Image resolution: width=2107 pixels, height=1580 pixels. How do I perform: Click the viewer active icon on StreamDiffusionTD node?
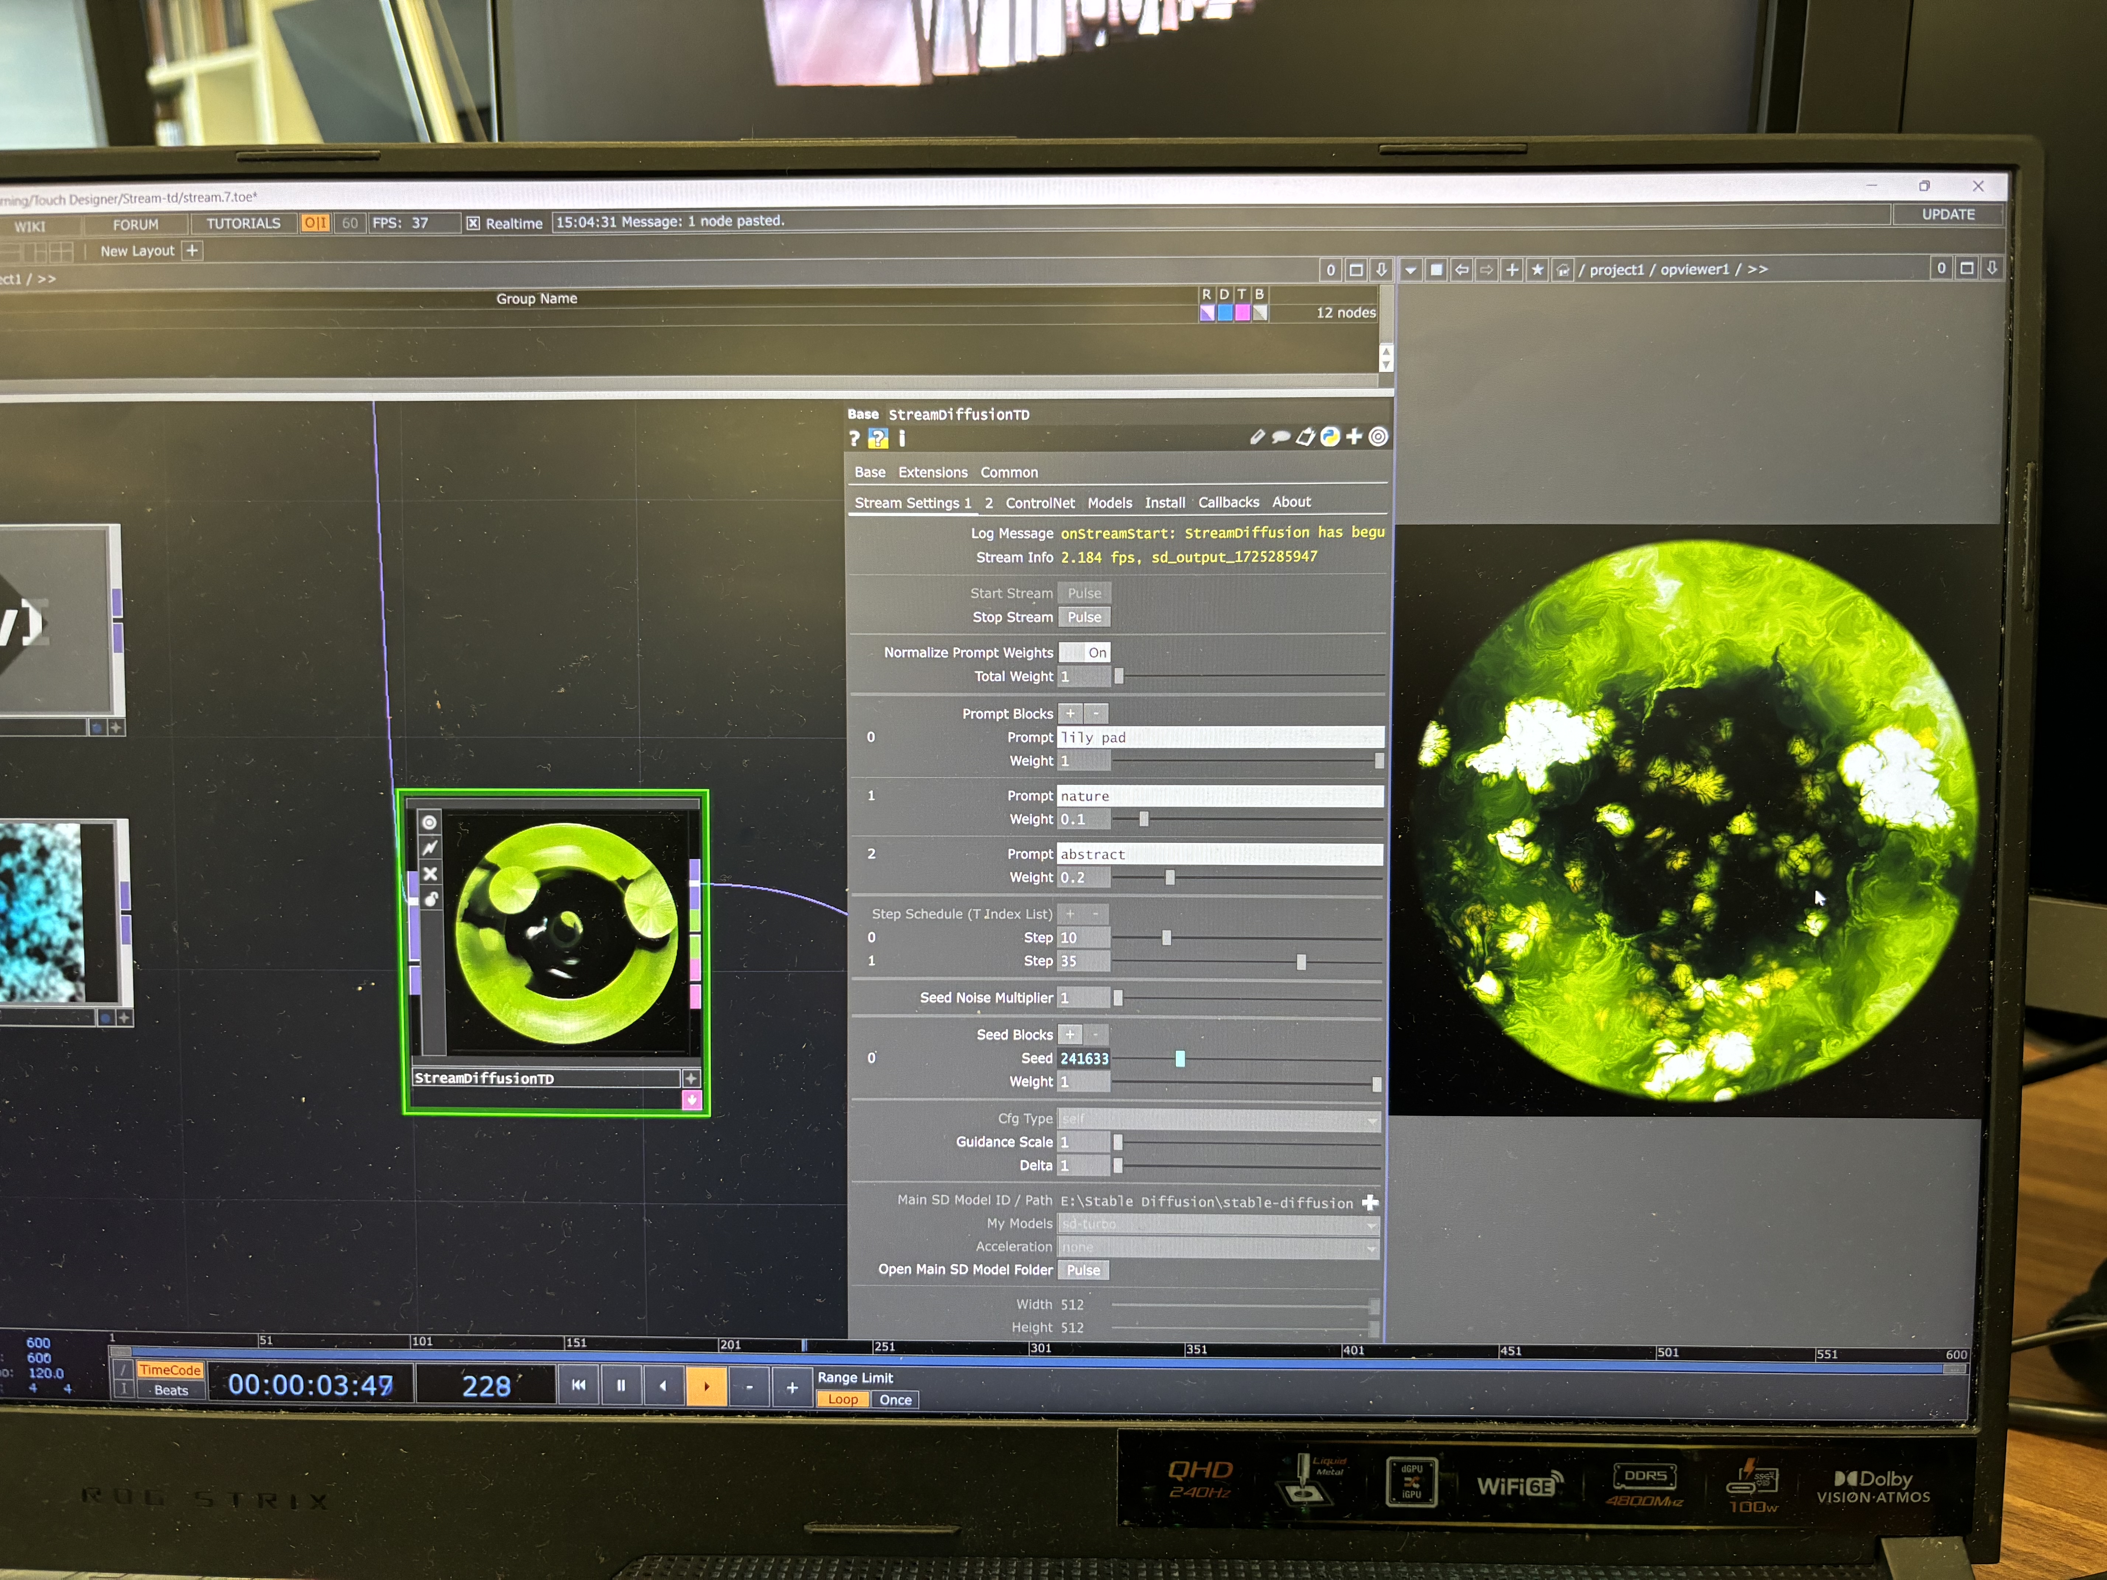[x=430, y=823]
